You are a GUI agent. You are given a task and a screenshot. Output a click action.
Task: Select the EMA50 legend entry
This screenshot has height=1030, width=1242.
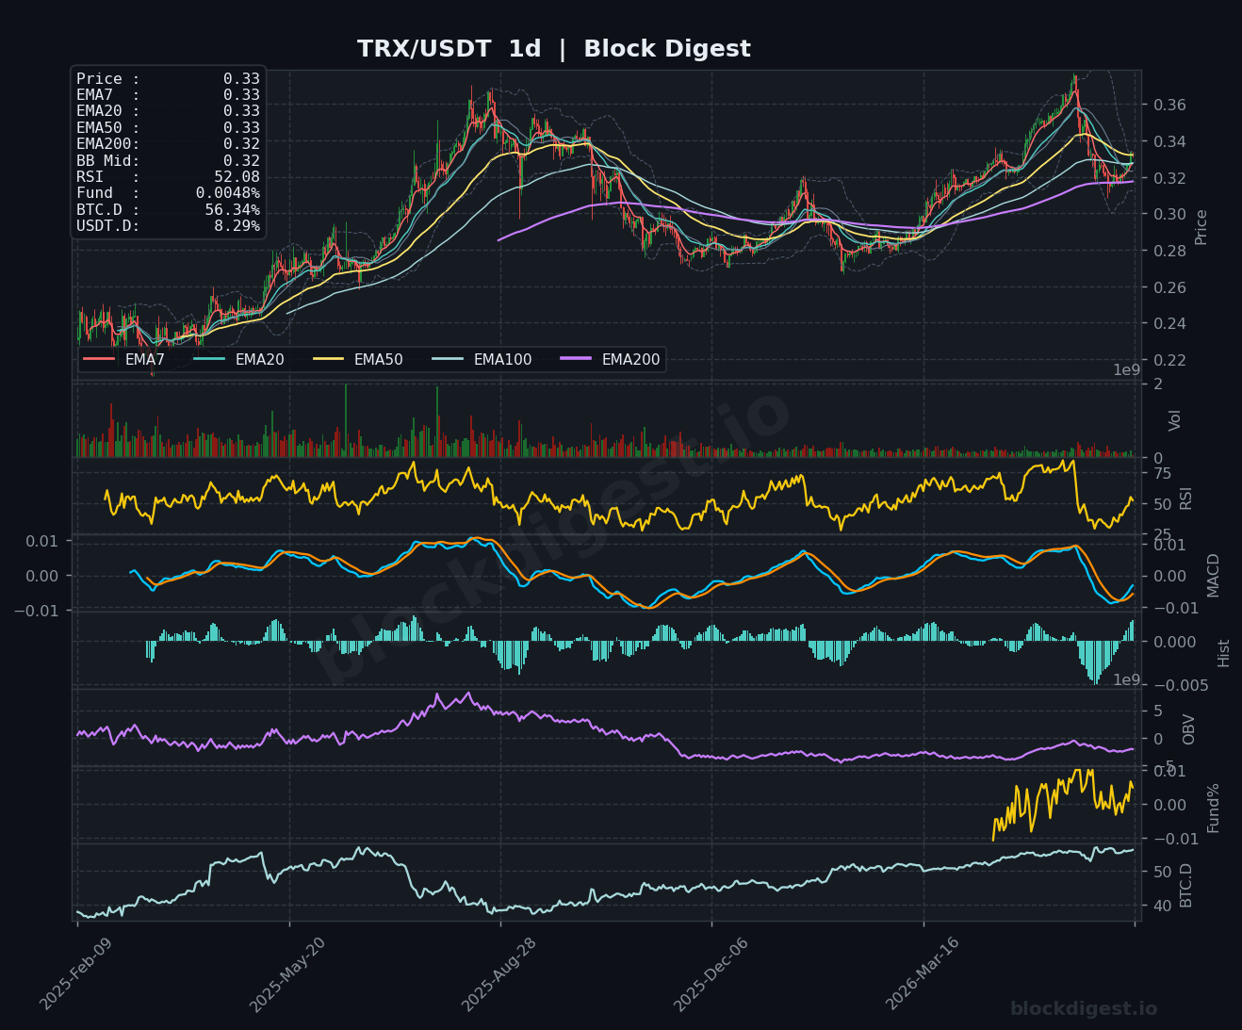click(357, 359)
